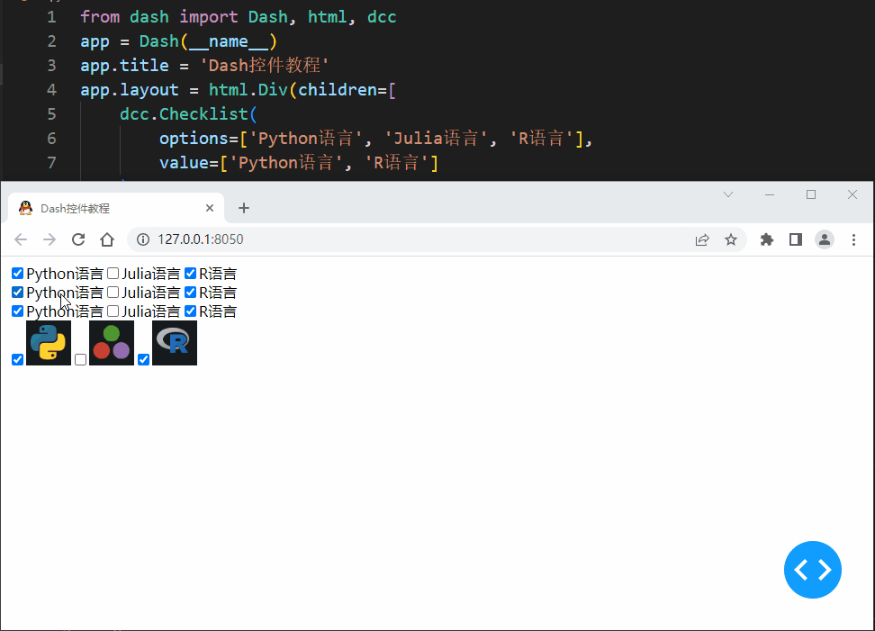This screenshot has width=875, height=631.
Task: Open the browser three-dot menu
Action: 853,239
